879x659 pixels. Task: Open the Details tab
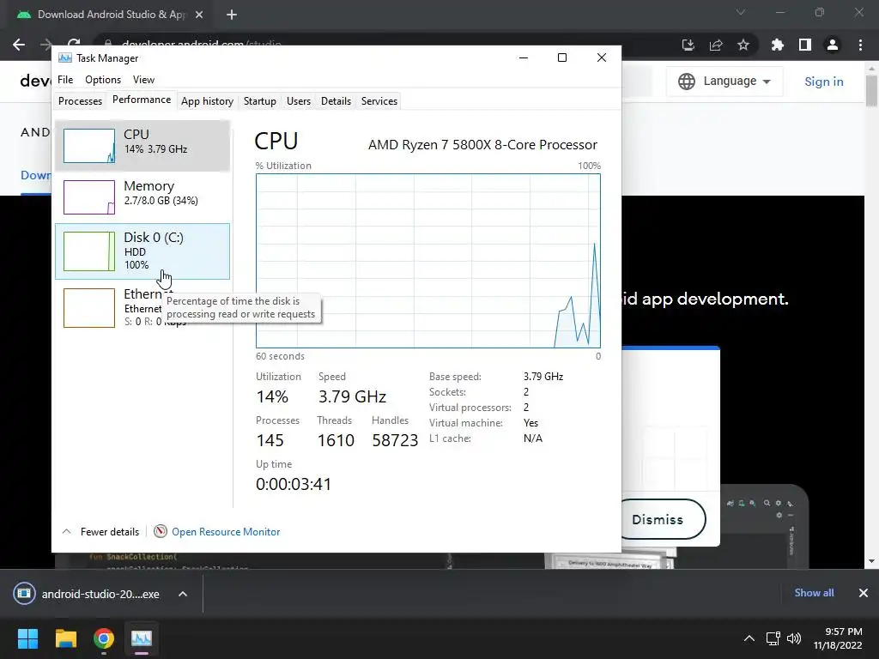pyautogui.click(x=336, y=101)
